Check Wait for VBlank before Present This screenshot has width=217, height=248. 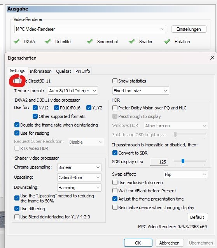point(115,191)
